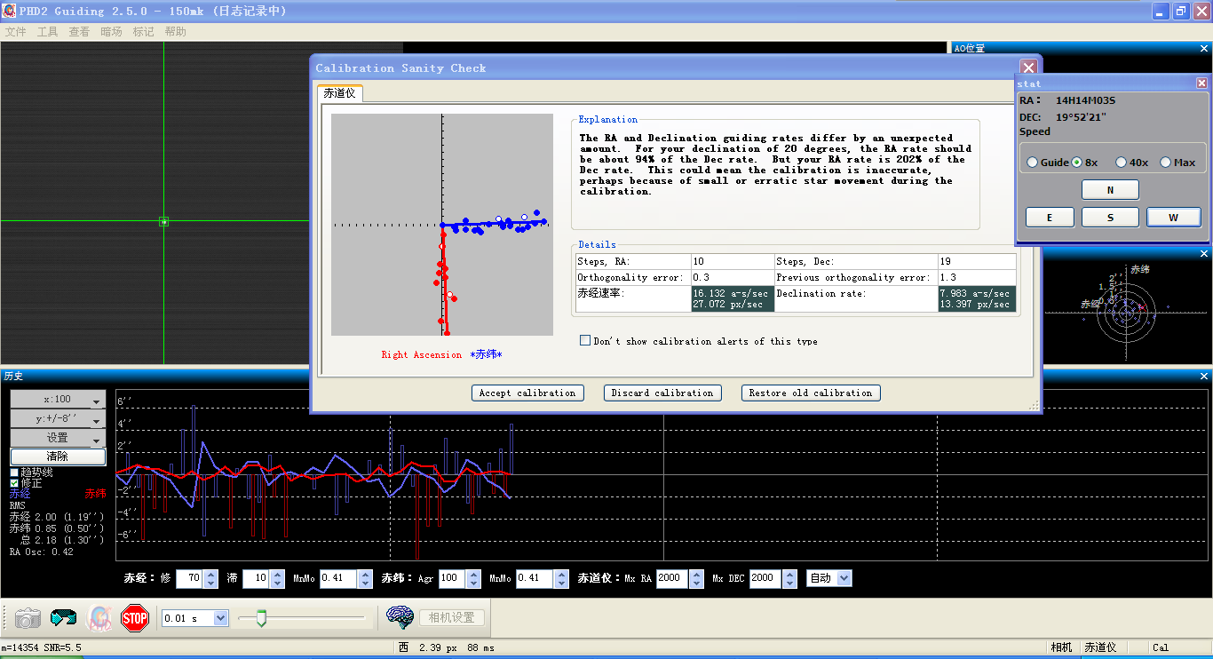This screenshot has width=1213, height=659.
Task: Click the loop exposure arrows icon
Action: [x=63, y=618]
